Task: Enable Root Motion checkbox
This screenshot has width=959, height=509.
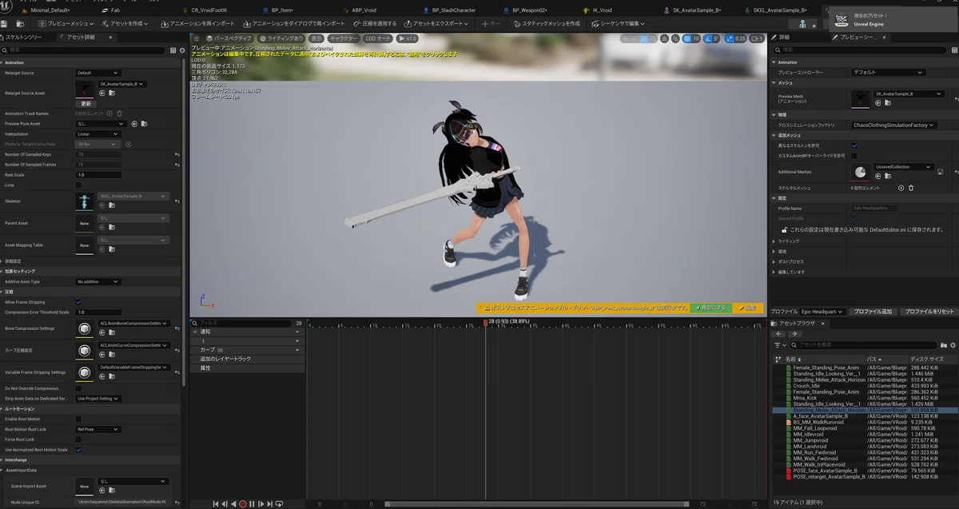Action: tap(78, 419)
